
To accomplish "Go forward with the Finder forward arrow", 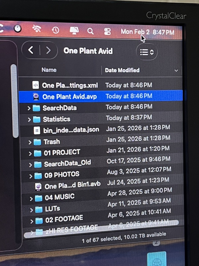I will click(x=48, y=51).
